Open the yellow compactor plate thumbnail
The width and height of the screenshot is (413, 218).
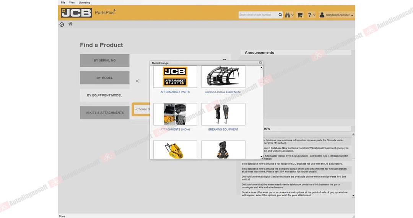(x=175, y=150)
